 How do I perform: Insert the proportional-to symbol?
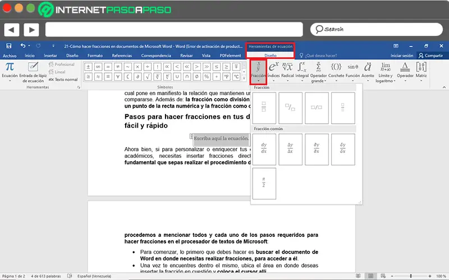click(167, 67)
